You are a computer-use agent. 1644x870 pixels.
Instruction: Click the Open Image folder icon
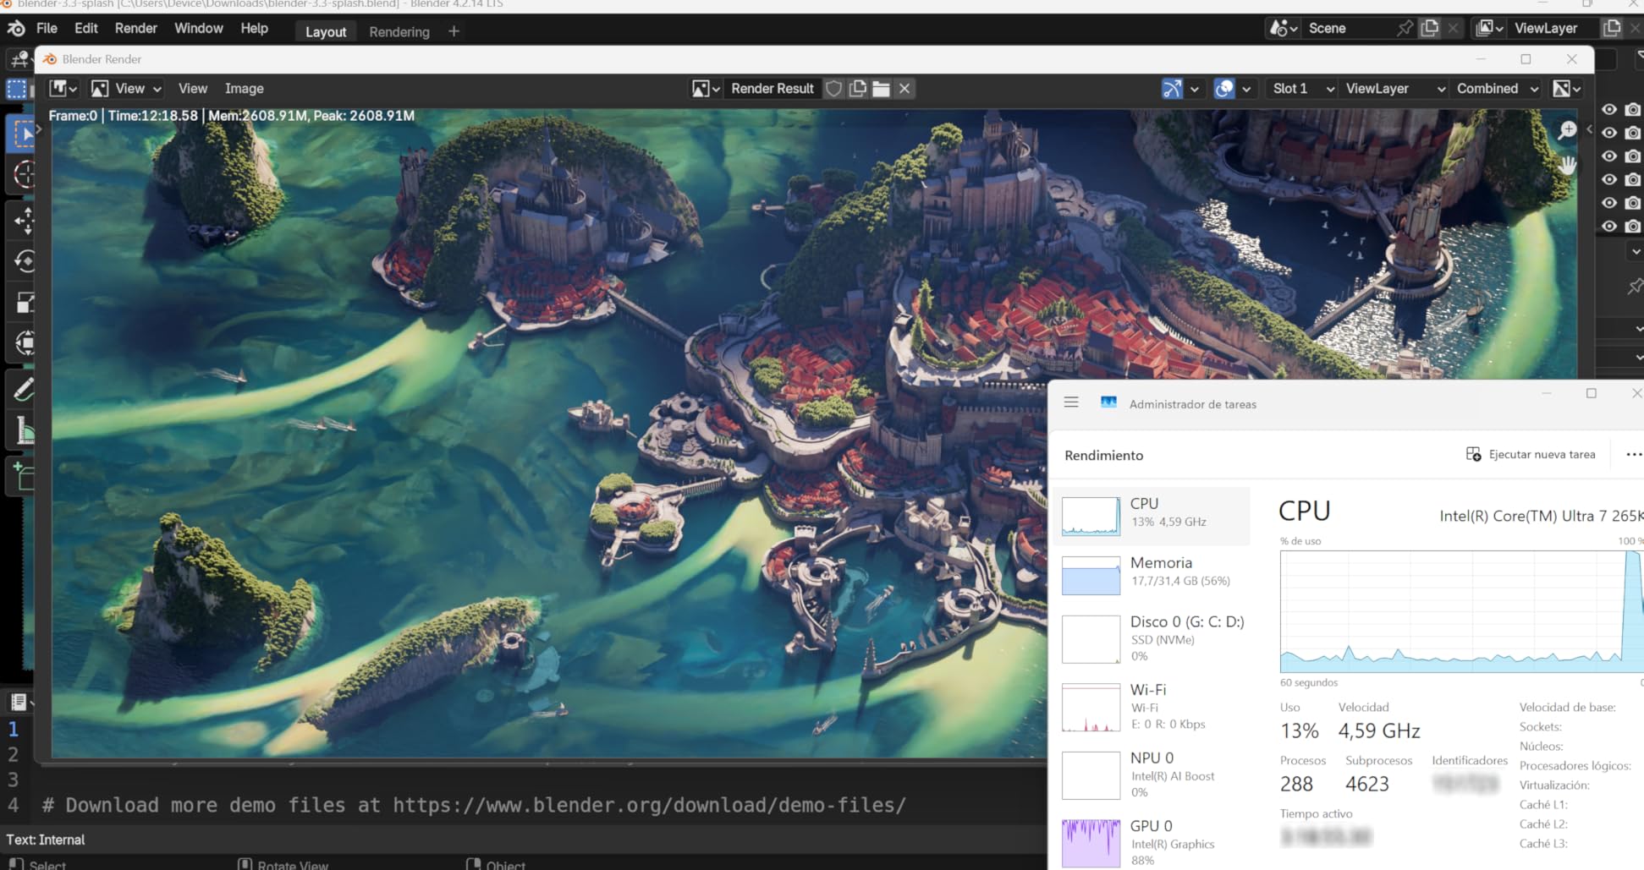(881, 89)
